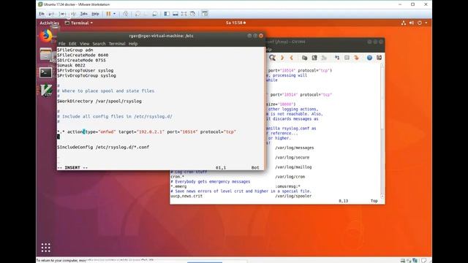
Task: Open the Terminal icon in the Ubuntu dock
Action: tap(46, 73)
